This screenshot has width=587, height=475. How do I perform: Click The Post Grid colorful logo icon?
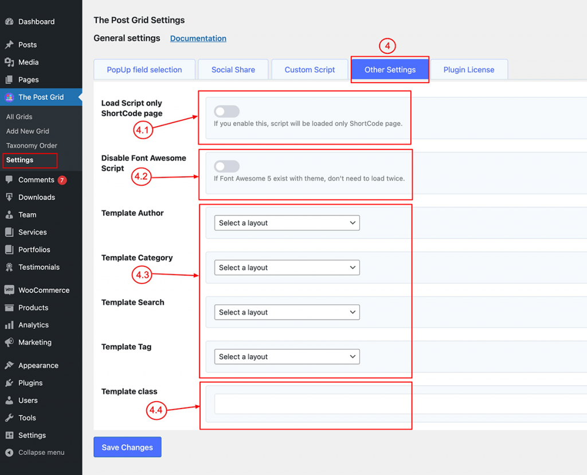coord(9,97)
